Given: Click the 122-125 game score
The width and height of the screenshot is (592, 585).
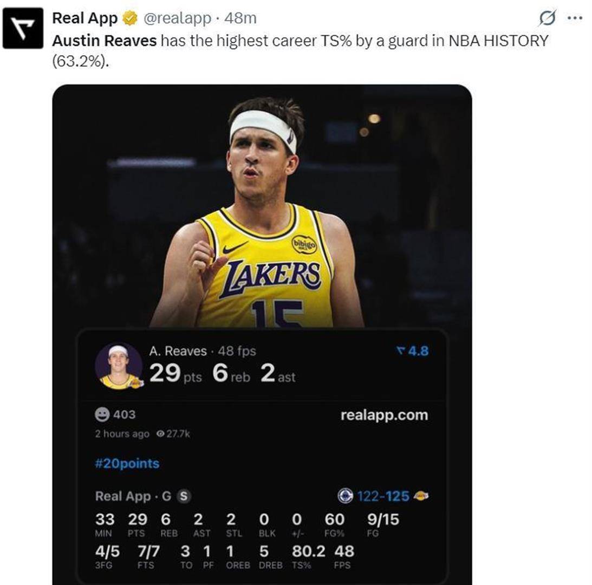Looking at the screenshot, I should pyautogui.click(x=382, y=496).
